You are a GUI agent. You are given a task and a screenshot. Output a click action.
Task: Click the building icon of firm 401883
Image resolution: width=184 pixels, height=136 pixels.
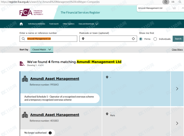coord(25,115)
